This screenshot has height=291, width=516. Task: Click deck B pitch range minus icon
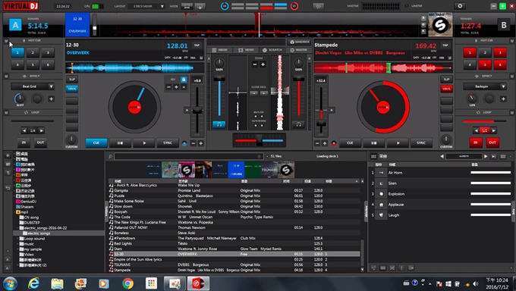(x=317, y=143)
